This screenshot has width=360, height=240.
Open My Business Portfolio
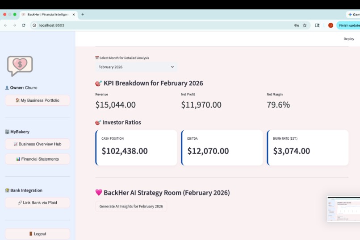click(x=38, y=100)
